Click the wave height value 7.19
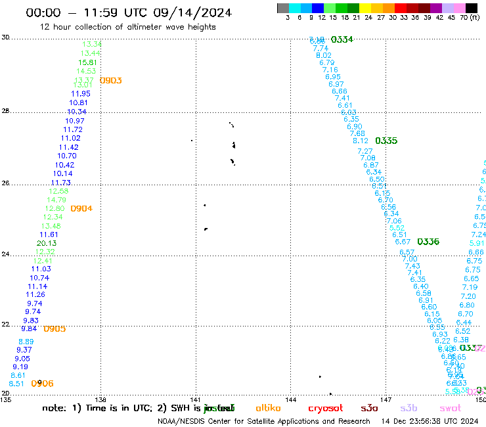Screen dimensions: 486x427 click(470, 288)
